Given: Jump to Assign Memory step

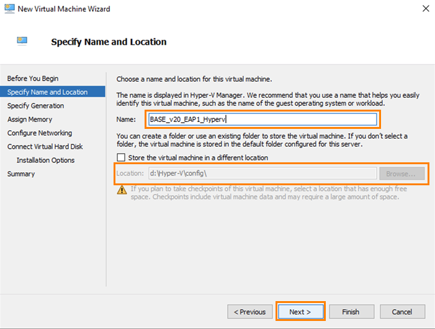Looking at the screenshot, I should tap(30, 120).
